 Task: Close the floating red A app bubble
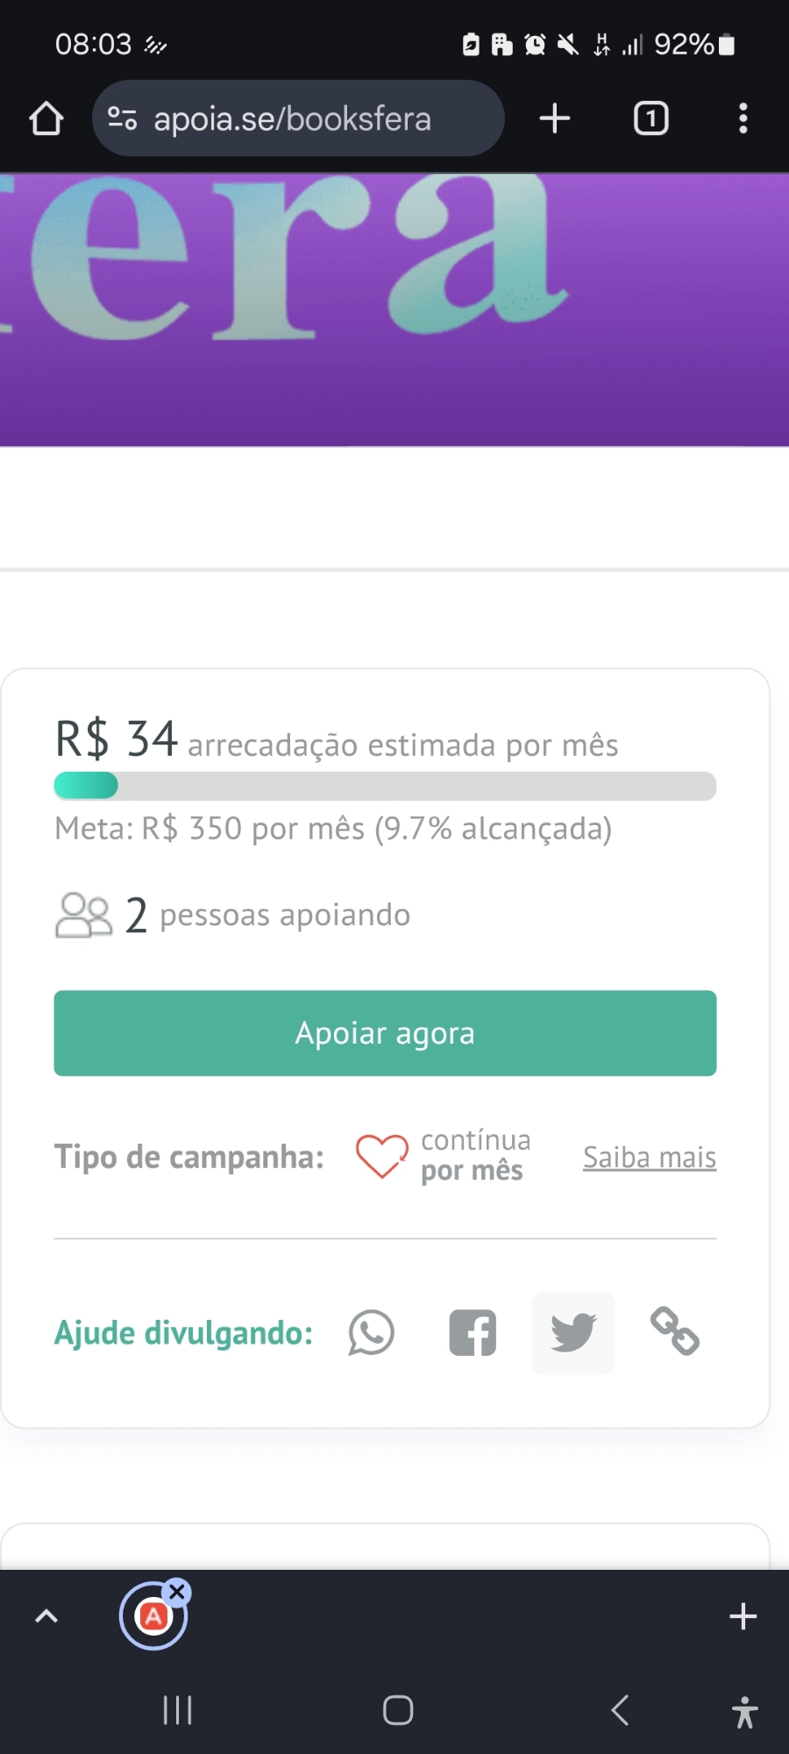[x=178, y=1591]
